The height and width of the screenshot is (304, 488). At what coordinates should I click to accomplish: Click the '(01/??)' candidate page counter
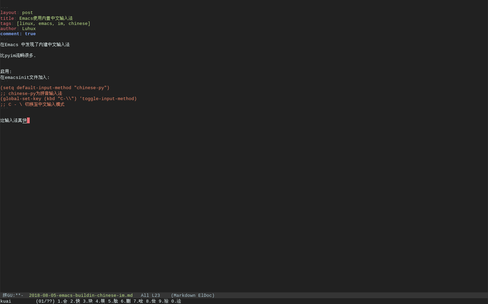[x=45, y=301]
